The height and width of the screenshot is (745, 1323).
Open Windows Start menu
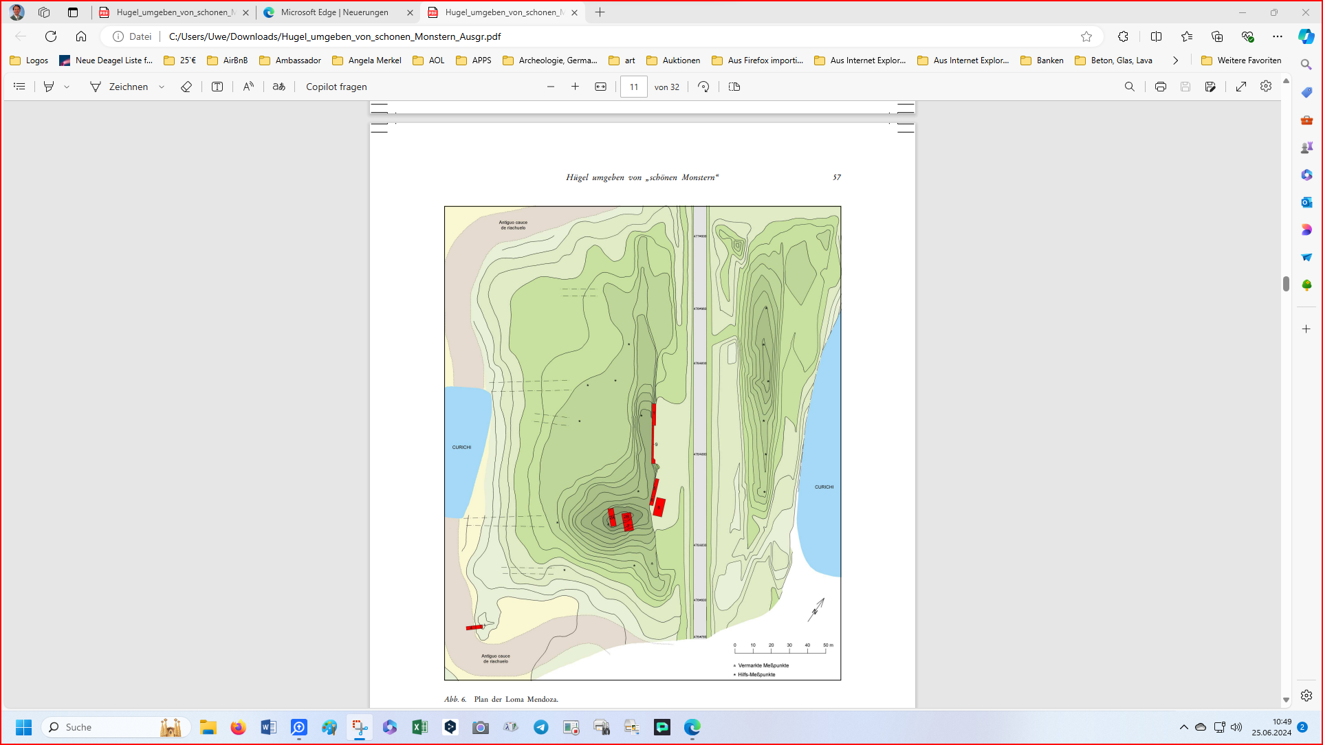(24, 727)
